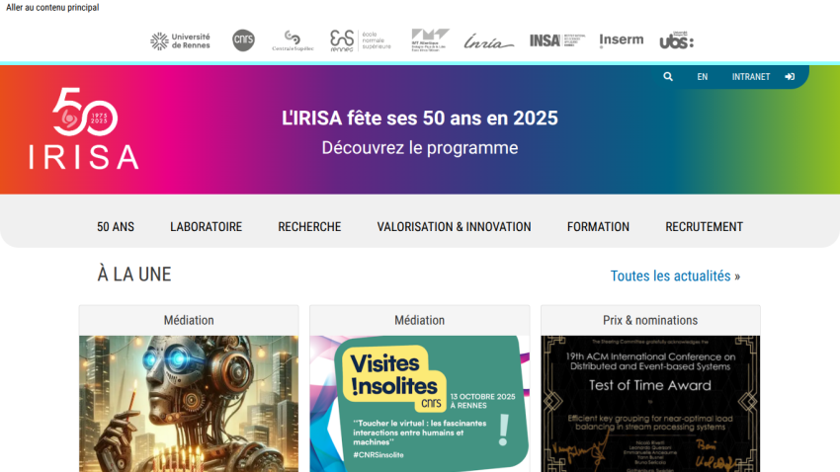Screen dimensions: 840x472
Task: Follow the Aller au contenu principal link
Action: [52, 8]
